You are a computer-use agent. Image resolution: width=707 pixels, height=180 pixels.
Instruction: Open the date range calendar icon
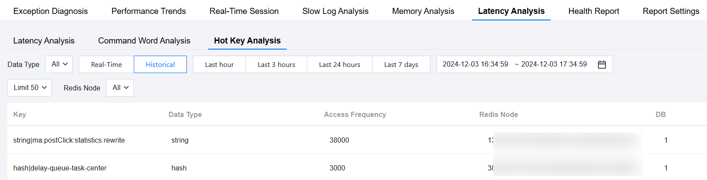click(x=602, y=64)
